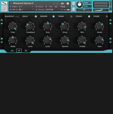113x114 pixels.
Task: Toggle the PV button on header edge
Action: click(110, 9)
